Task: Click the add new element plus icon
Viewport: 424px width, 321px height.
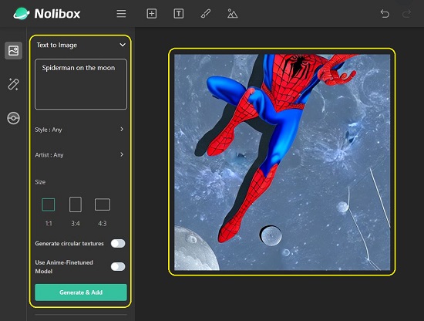Action: pos(151,14)
